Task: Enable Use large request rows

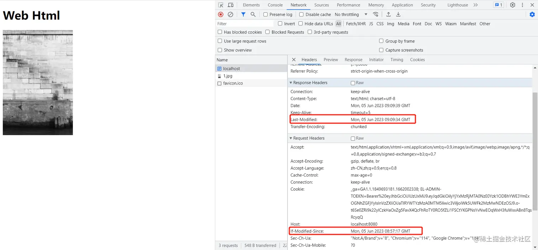Action: coord(220,41)
